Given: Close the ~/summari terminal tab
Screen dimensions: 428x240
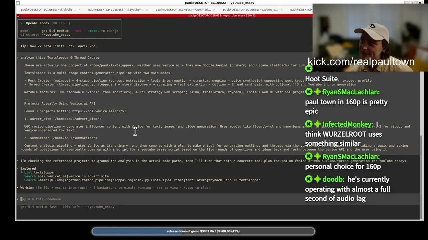Looking at the screenshot, I should tap(214, 10).
